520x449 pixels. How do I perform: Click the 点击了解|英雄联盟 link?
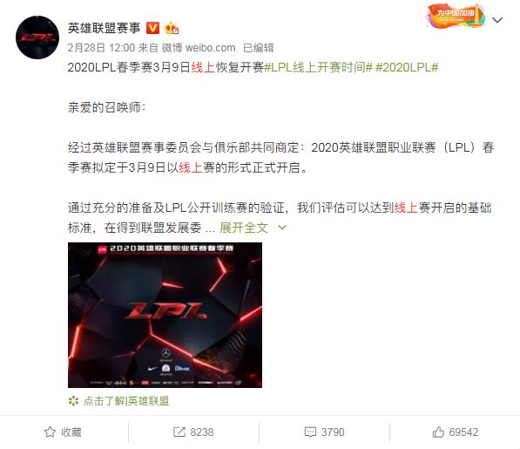point(126,401)
